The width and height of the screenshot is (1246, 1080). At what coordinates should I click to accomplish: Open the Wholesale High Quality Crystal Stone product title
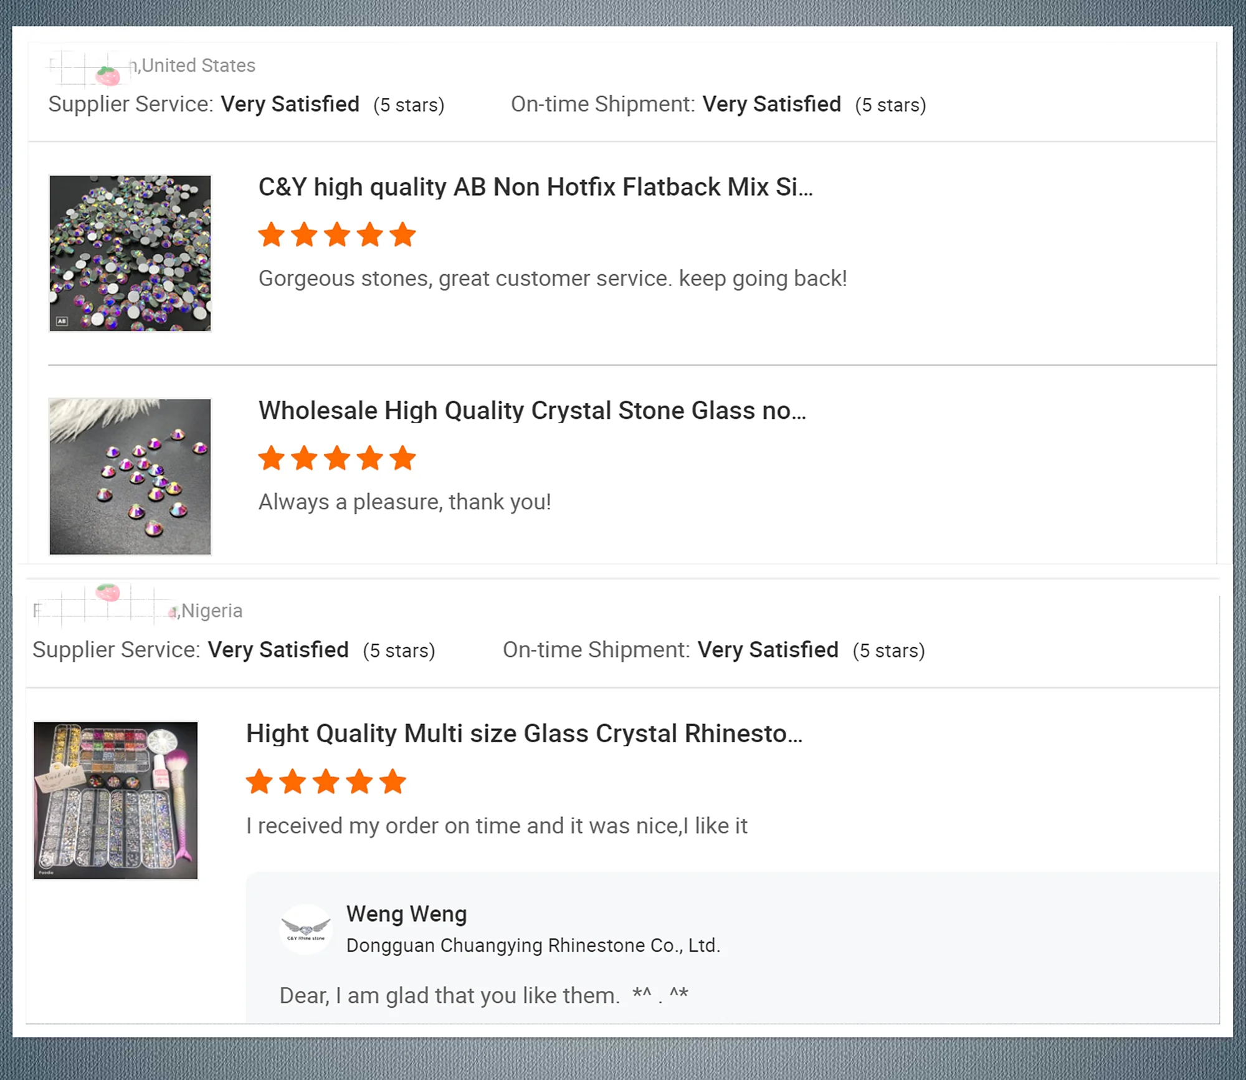point(532,411)
